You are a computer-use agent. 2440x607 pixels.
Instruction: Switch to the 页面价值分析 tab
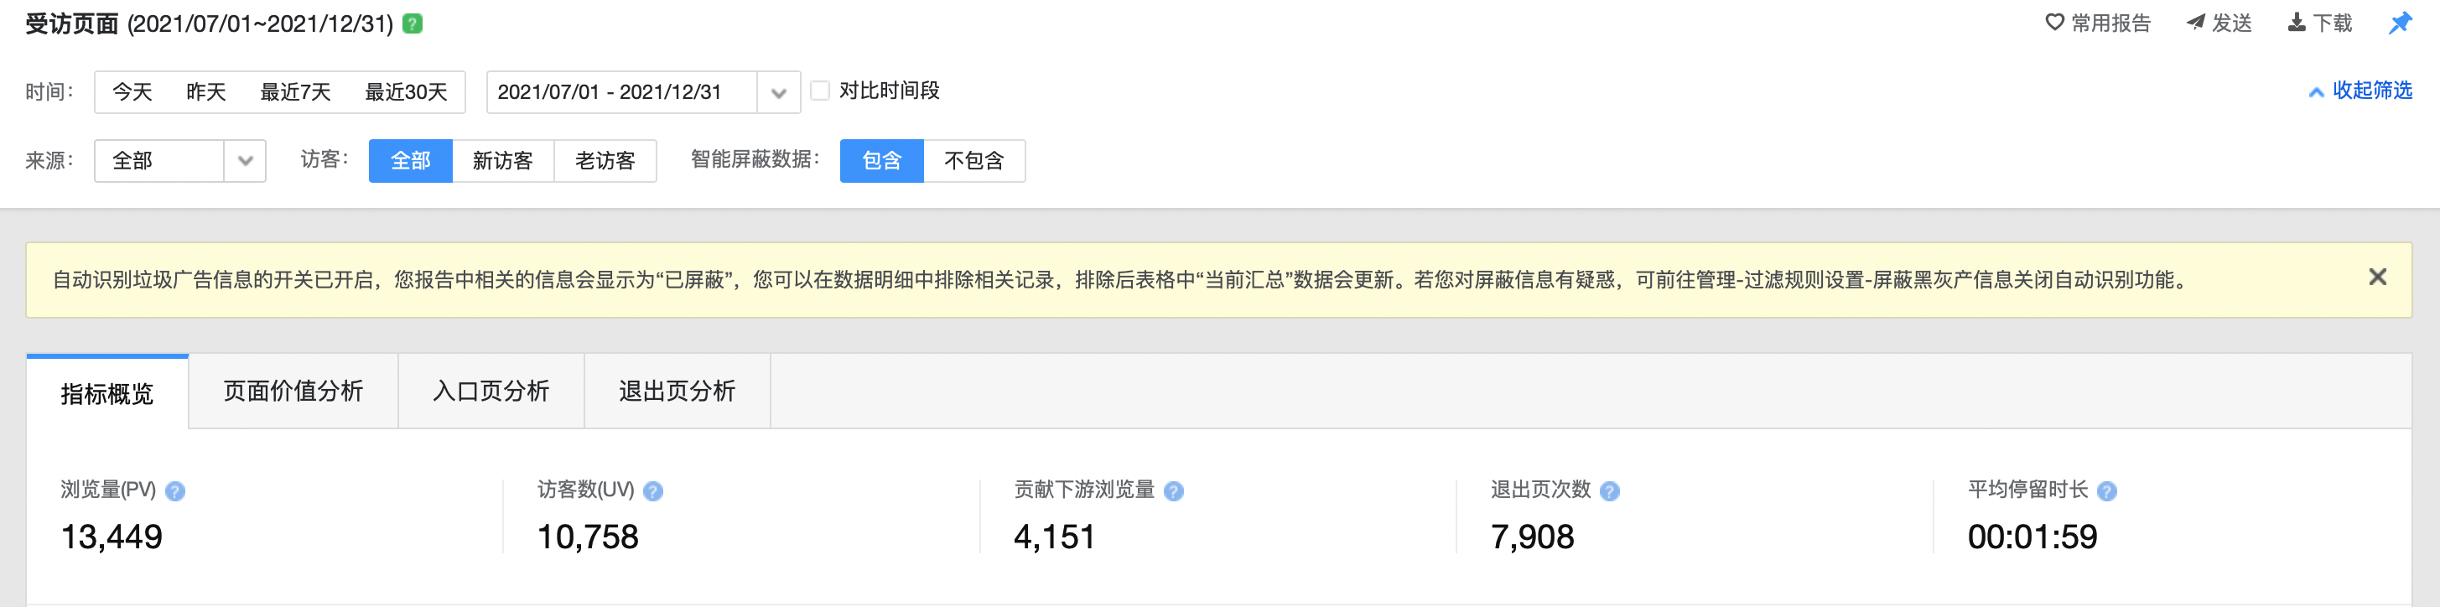pos(293,391)
